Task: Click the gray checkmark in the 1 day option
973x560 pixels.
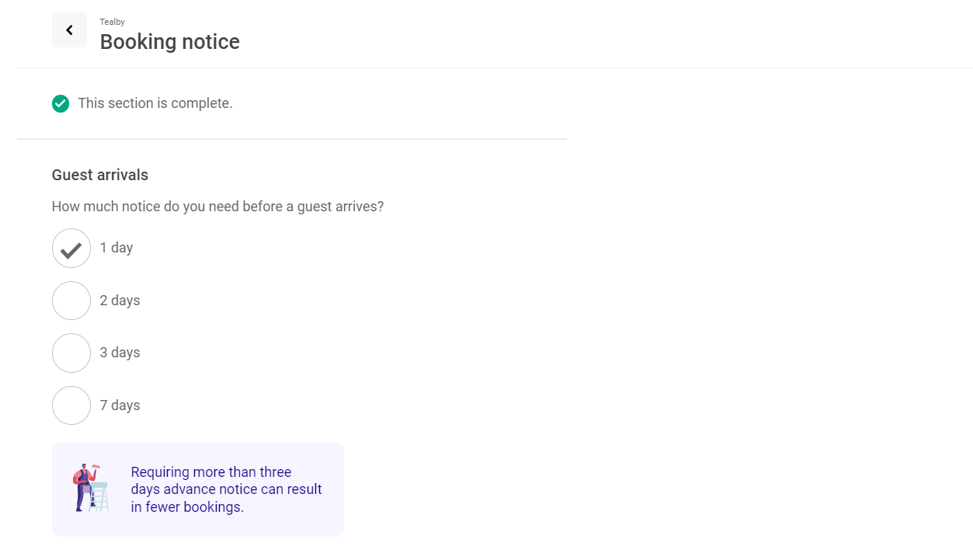Action: (x=71, y=249)
